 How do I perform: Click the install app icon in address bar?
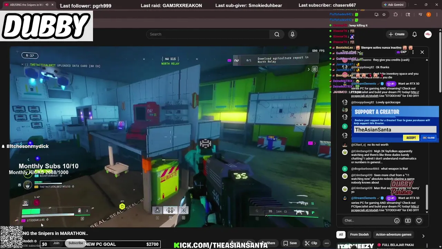[x=376, y=15]
